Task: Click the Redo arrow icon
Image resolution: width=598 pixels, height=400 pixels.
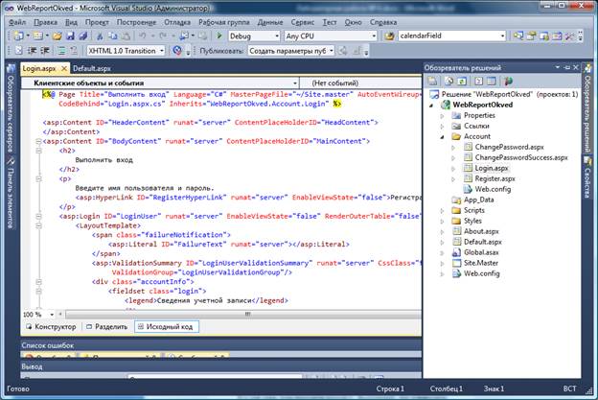Action: [x=163, y=36]
